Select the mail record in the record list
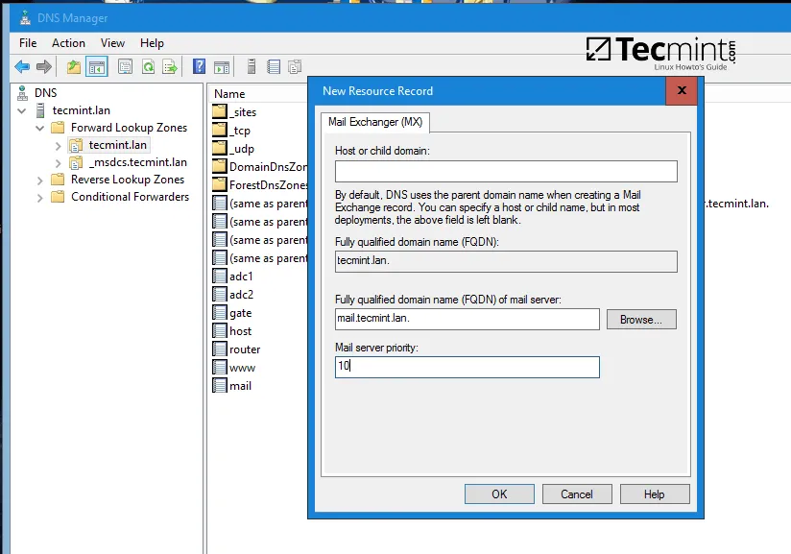The image size is (791, 554). (239, 385)
